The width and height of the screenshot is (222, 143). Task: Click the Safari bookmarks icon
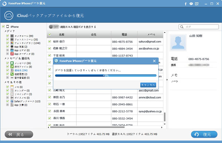(x=12, y=101)
